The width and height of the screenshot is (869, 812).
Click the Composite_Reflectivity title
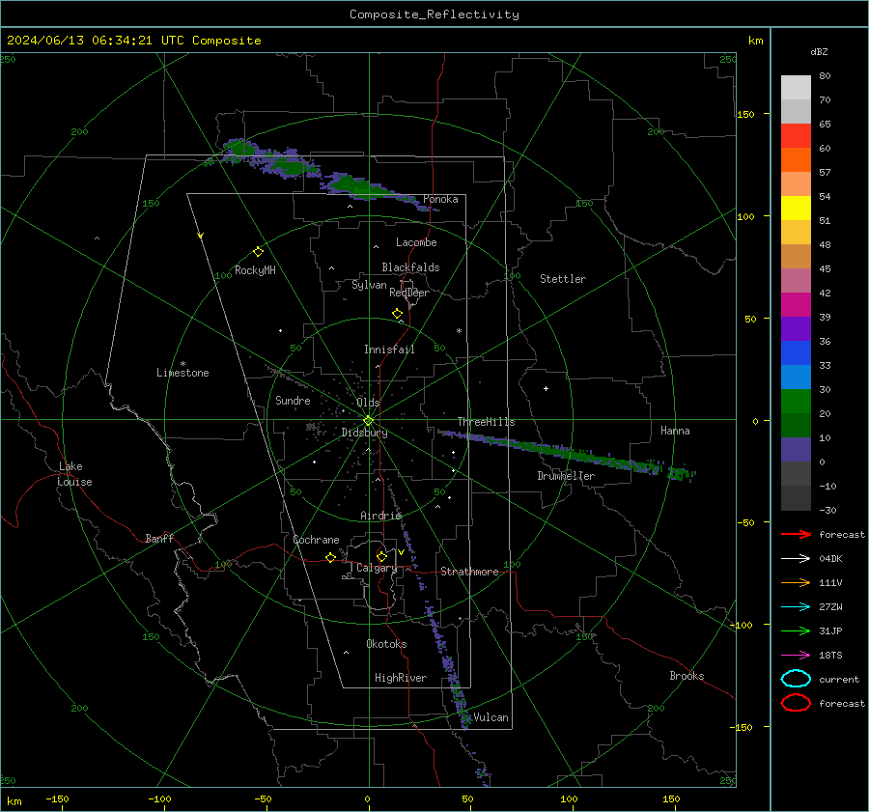coord(434,14)
